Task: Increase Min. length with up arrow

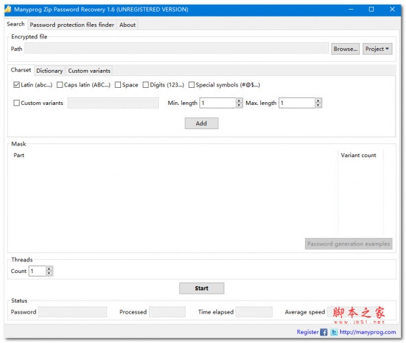Action: point(239,101)
